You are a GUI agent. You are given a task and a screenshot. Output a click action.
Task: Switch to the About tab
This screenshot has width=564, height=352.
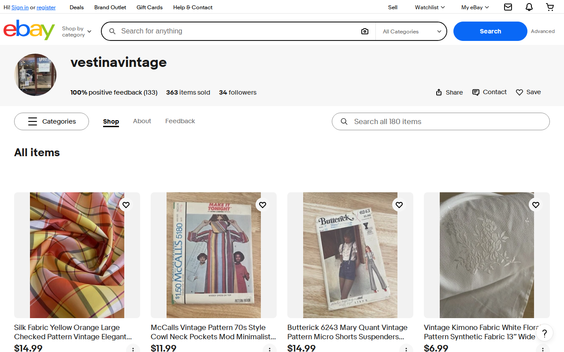pos(142,121)
